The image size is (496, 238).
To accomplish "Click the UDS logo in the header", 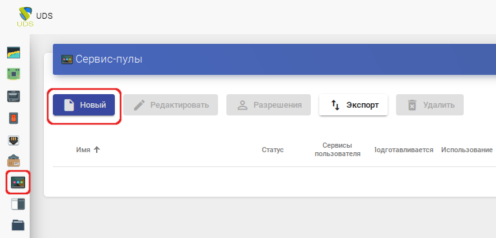I will [x=26, y=17].
